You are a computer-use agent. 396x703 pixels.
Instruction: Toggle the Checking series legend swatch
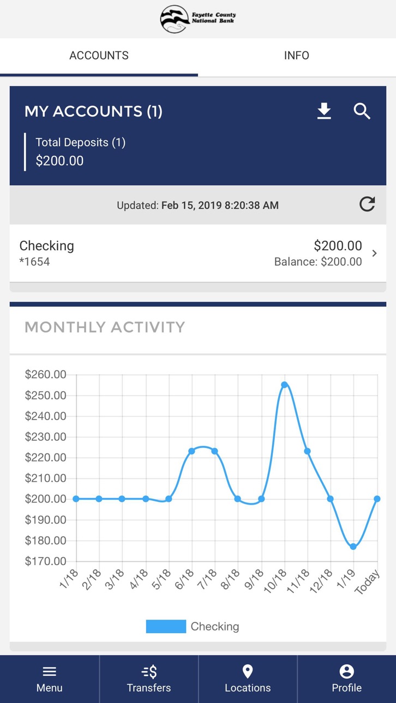pos(166,626)
